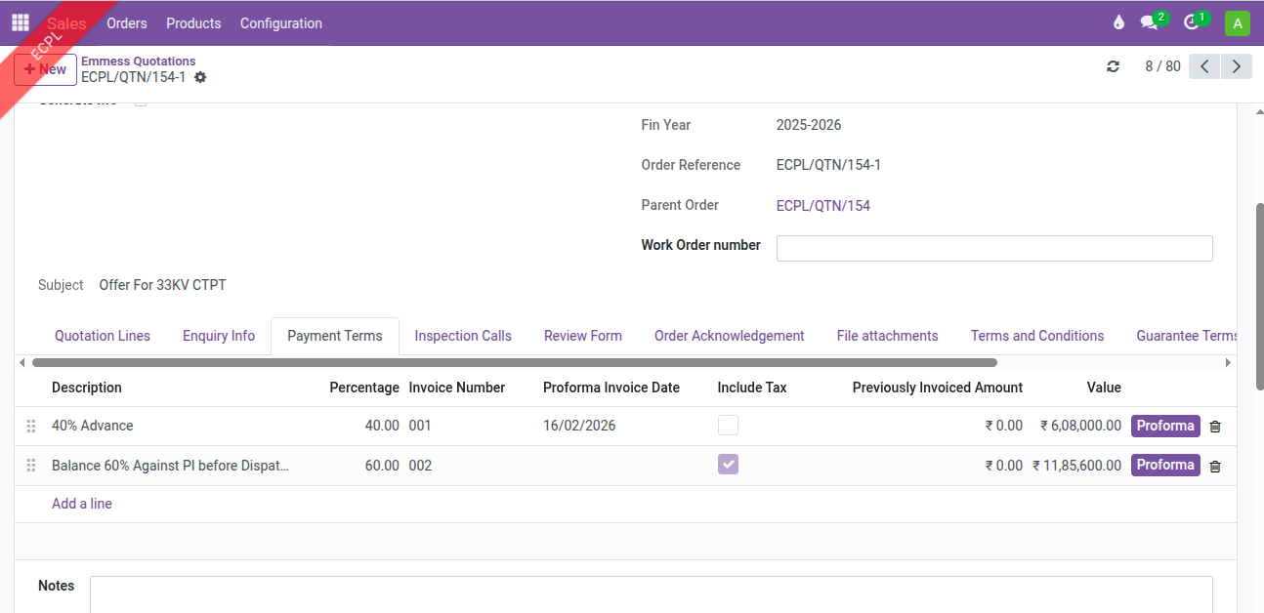Open the activities clock icon
Image resolution: width=1264 pixels, height=613 pixels.
click(1191, 22)
